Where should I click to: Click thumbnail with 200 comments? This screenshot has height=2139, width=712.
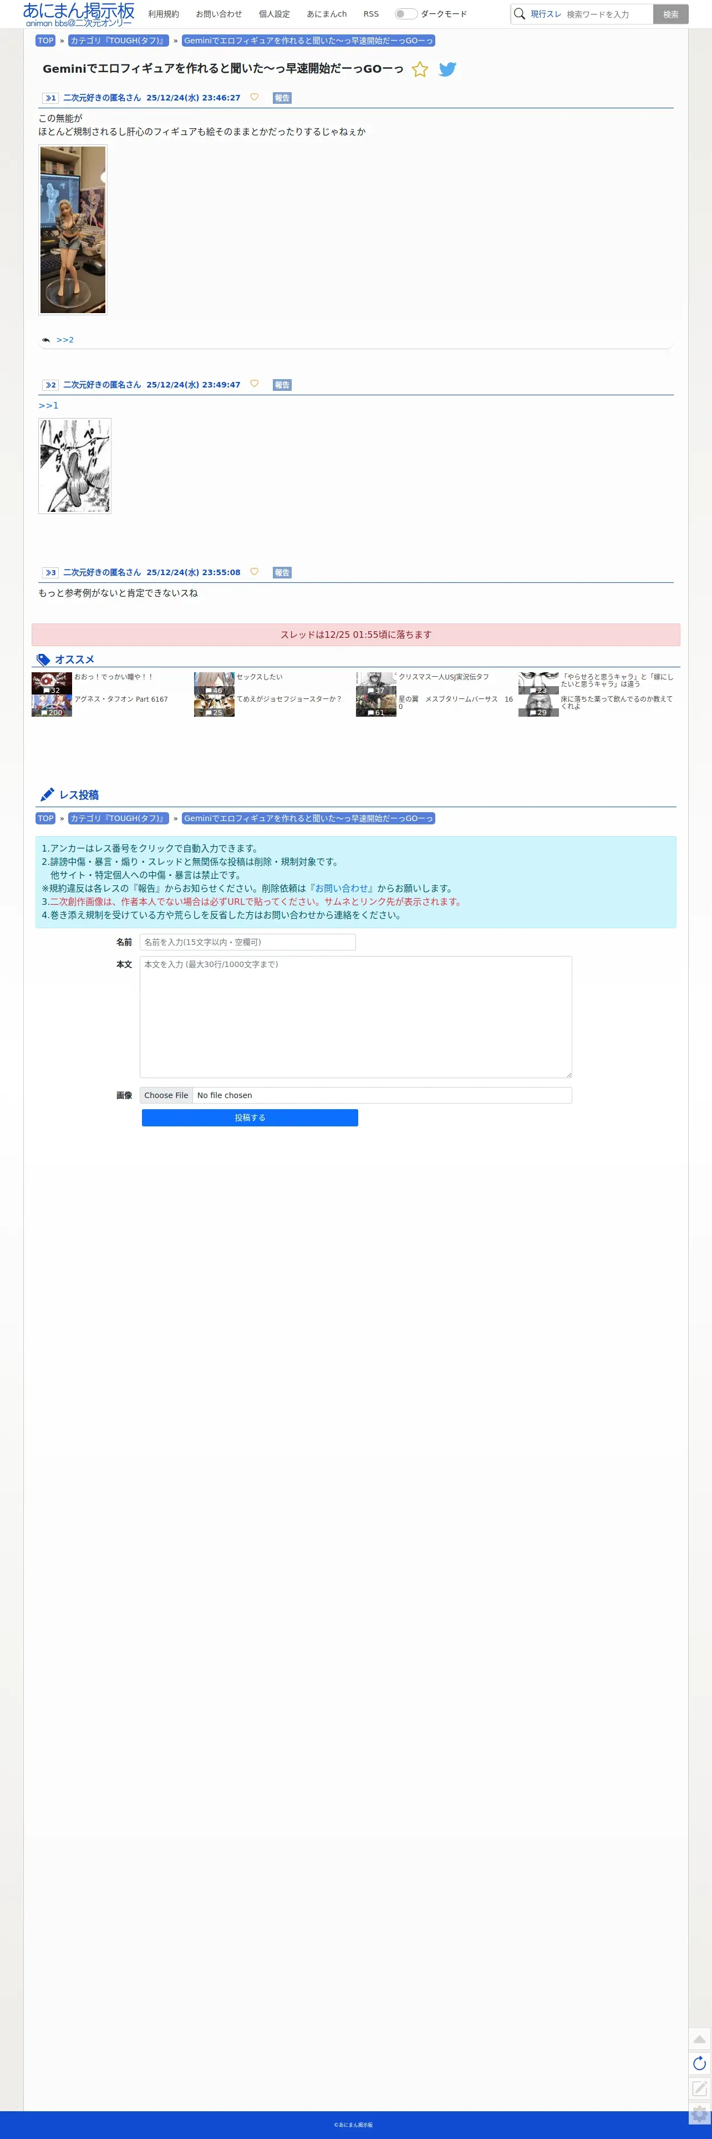(x=52, y=706)
